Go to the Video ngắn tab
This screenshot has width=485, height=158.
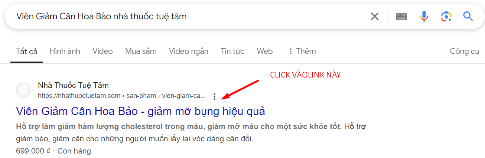(189, 51)
